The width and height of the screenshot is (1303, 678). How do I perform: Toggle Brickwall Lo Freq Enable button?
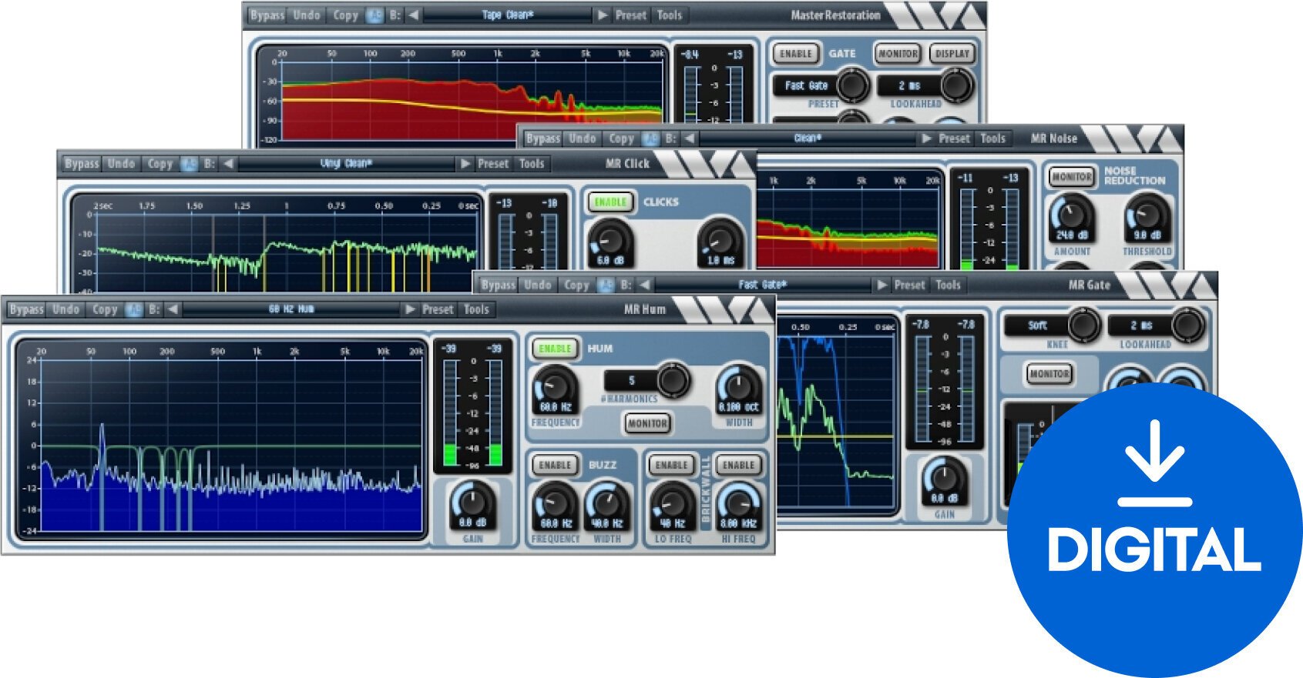[x=671, y=466]
